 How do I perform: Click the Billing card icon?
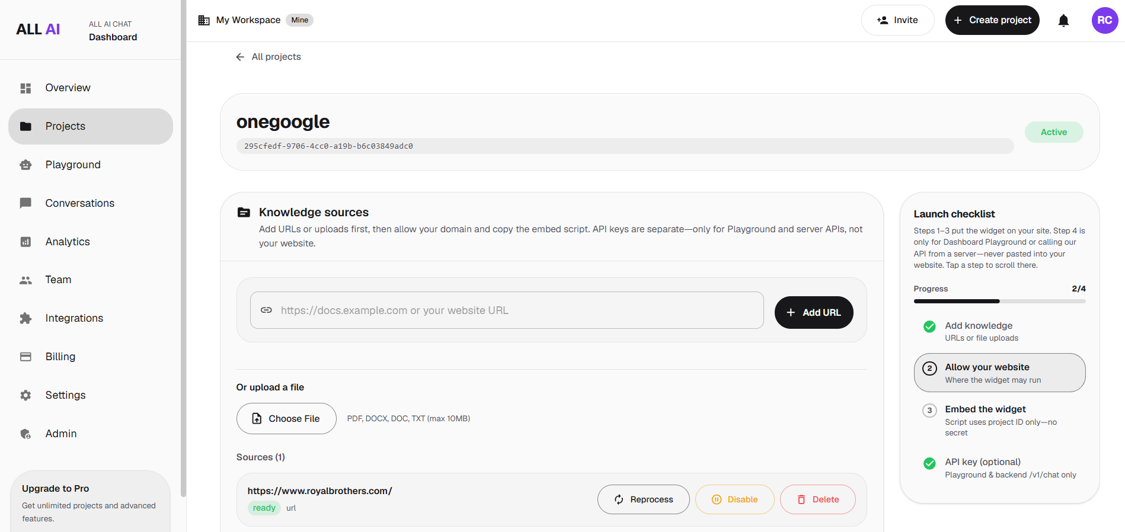pos(25,357)
